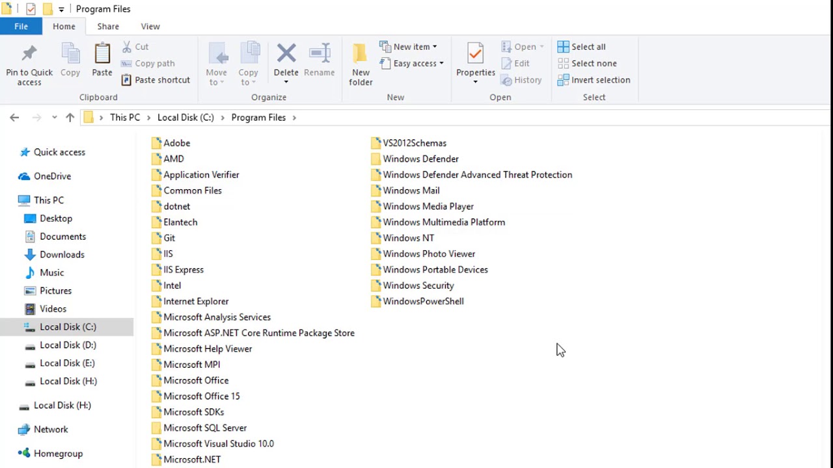Click Copy path in the ribbon
Viewport: 833px width, 468px height.
148,63
